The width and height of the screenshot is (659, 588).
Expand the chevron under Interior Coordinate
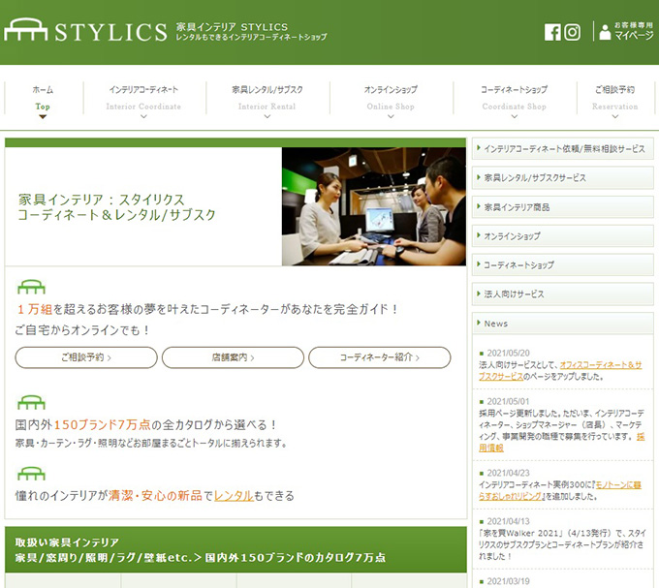pos(143,117)
